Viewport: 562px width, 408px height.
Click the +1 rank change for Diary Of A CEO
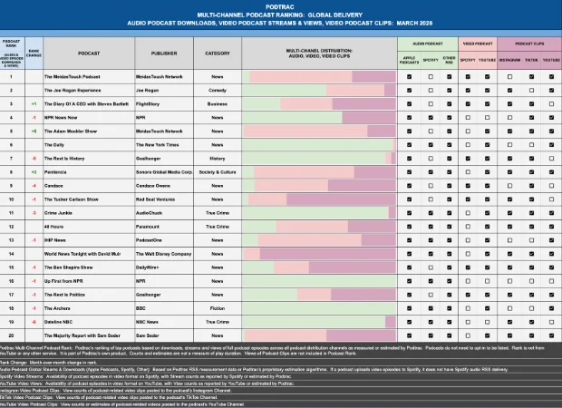pos(34,104)
